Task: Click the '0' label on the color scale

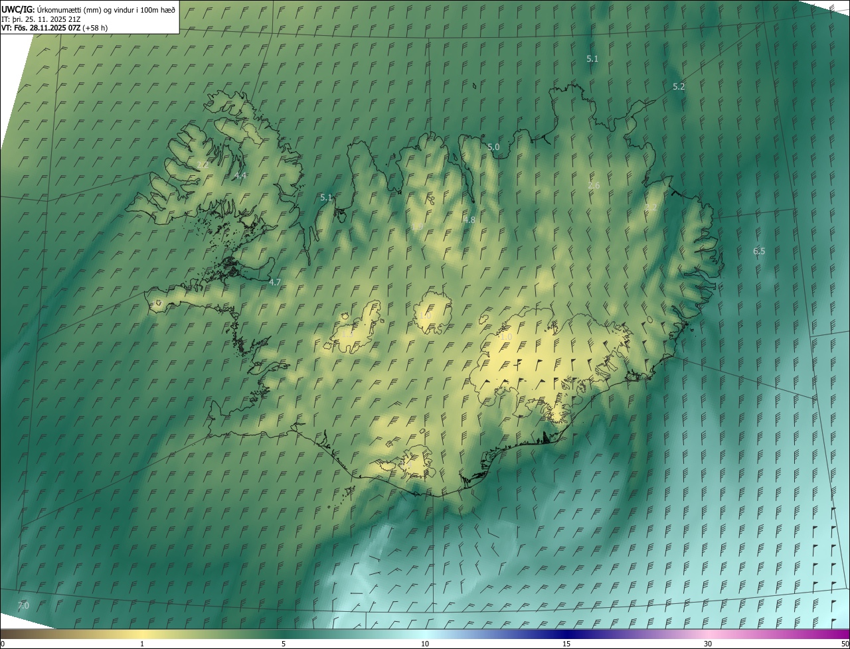Action: click(x=3, y=644)
